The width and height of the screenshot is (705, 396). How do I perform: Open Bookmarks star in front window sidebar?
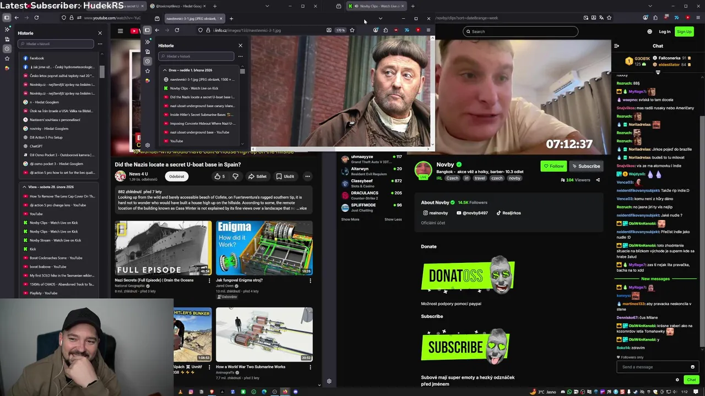click(148, 71)
